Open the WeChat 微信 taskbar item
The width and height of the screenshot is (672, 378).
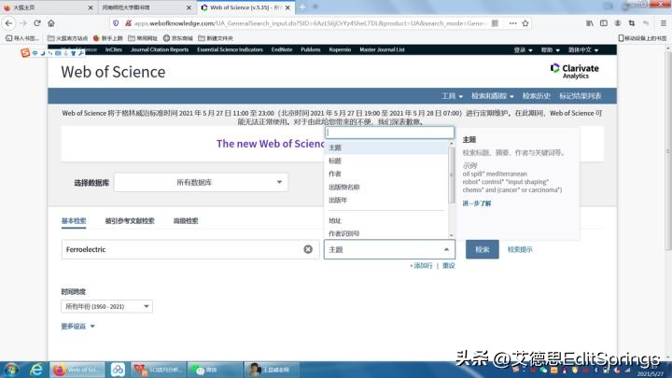coord(216,370)
